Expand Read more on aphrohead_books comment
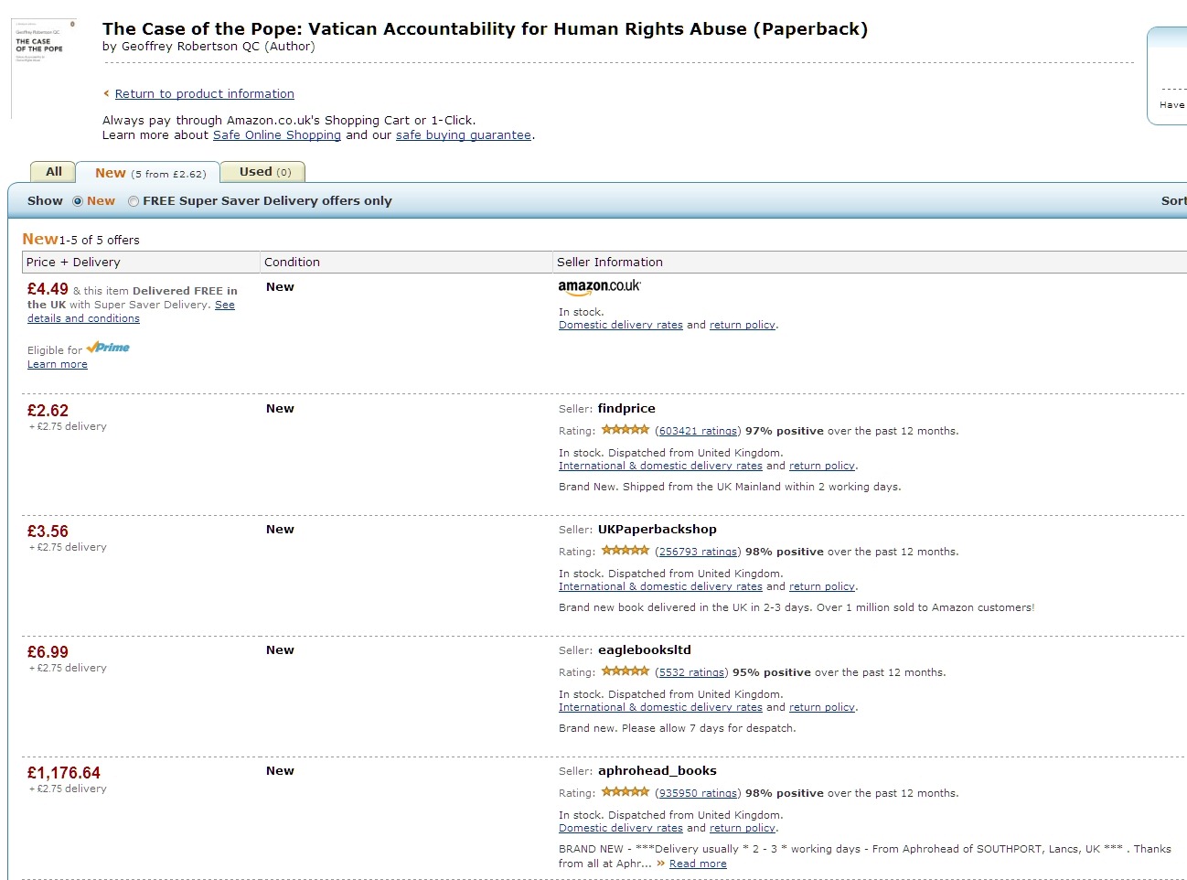 pyautogui.click(x=698, y=864)
